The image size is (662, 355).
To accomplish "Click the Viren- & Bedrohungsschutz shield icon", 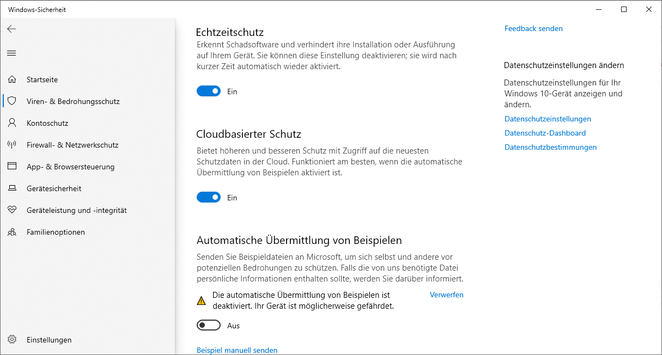I will [12, 101].
